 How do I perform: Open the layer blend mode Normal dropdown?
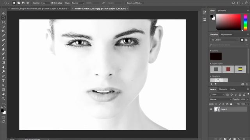[x=220, y=100]
